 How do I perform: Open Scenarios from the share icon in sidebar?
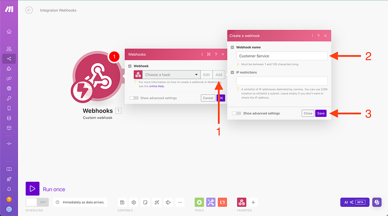click(x=9, y=58)
